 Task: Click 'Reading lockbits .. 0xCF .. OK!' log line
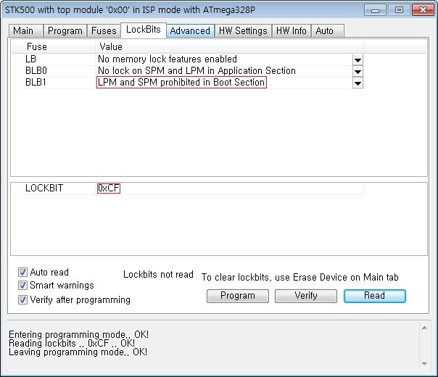pos(72,343)
